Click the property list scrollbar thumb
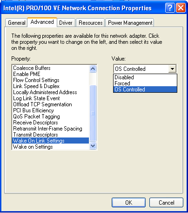 [x=93, y=113]
